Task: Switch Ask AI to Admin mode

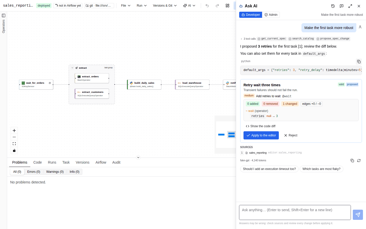Action: point(271,15)
